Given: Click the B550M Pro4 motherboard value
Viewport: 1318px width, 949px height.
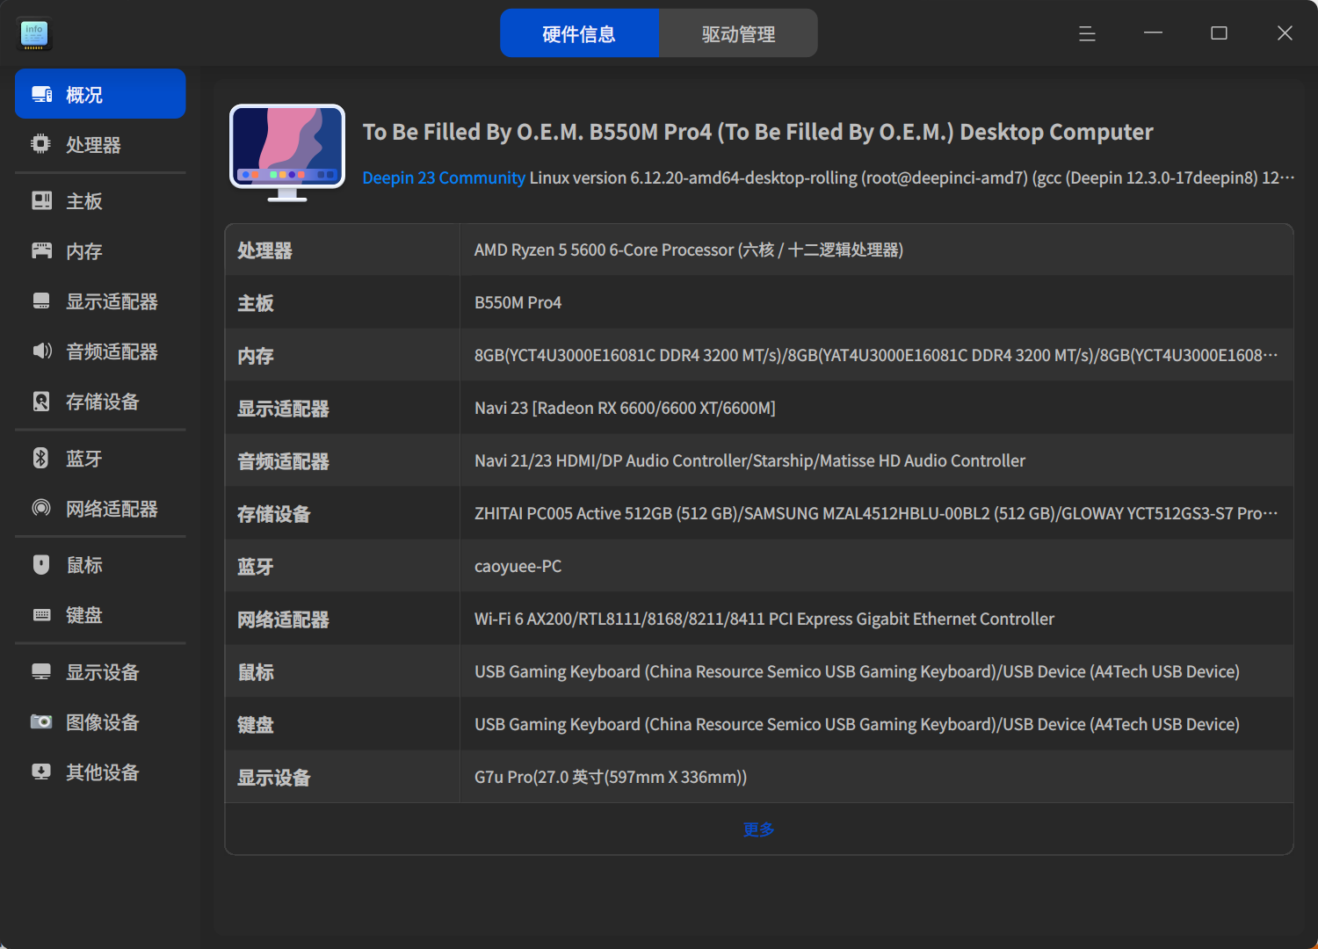Looking at the screenshot, I should (518, 302).
